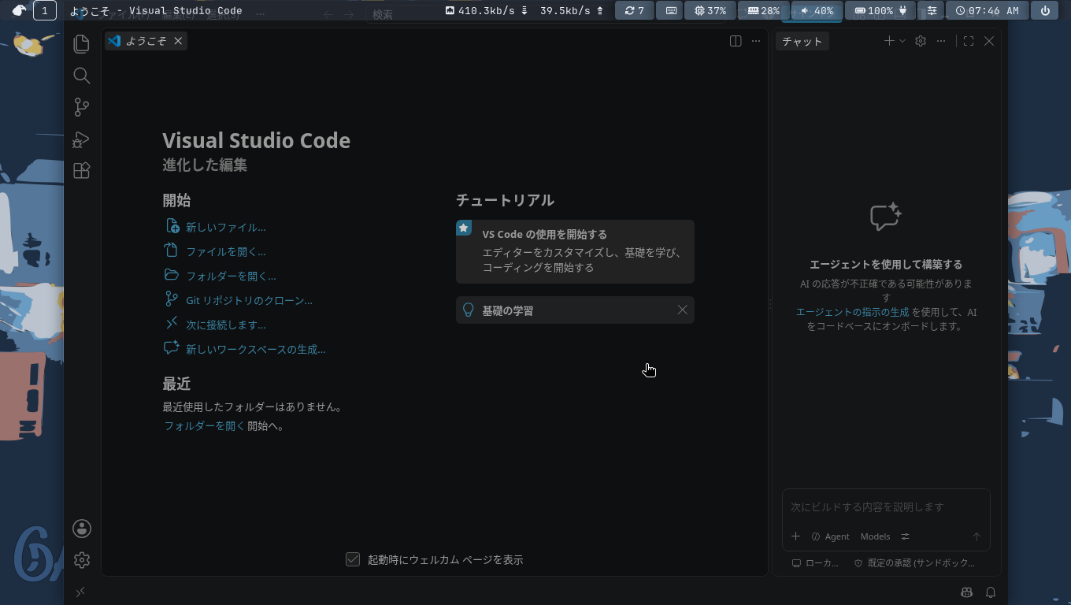1071x605 pixels.
Task: Click ファイルを開く... link
Action: 225,251
